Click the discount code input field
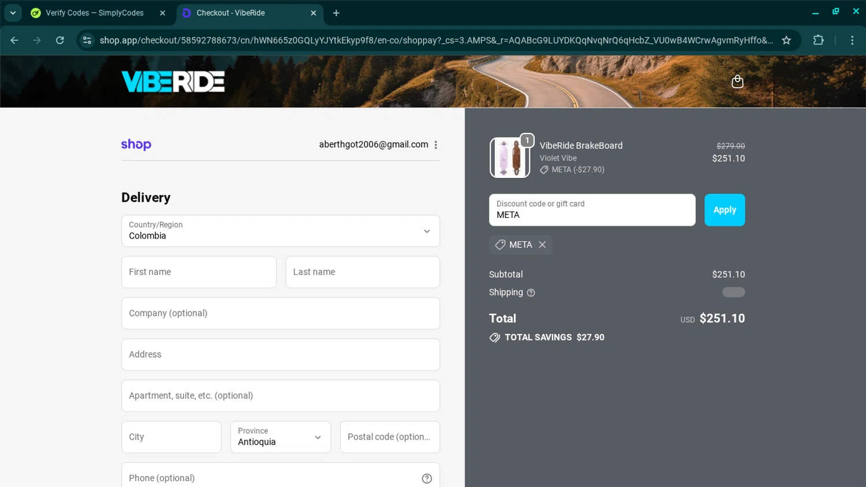This screenshot has width=866, height=487. (x=592, y=210)
